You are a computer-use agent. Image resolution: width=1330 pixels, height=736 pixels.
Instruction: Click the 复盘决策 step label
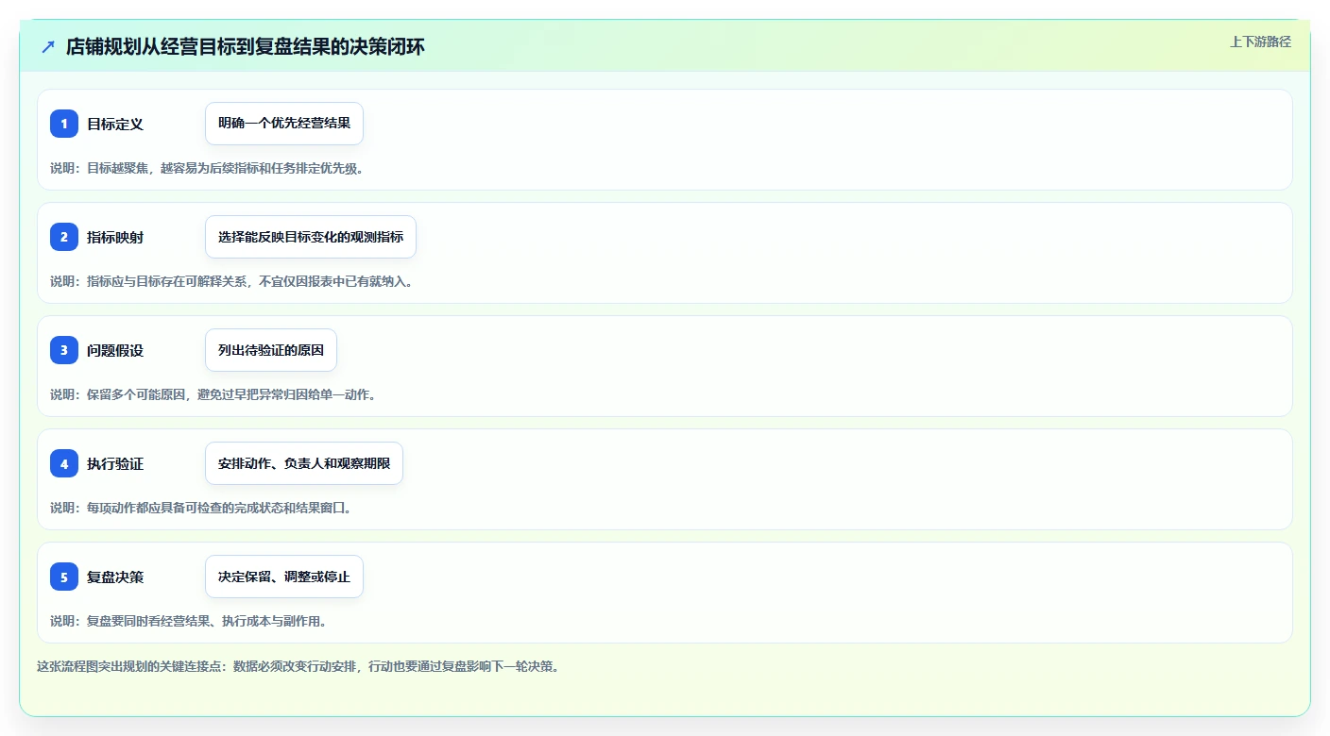[115, 577]
